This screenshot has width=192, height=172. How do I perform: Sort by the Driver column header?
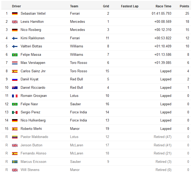pyautogui.click(x=16, y=6)
